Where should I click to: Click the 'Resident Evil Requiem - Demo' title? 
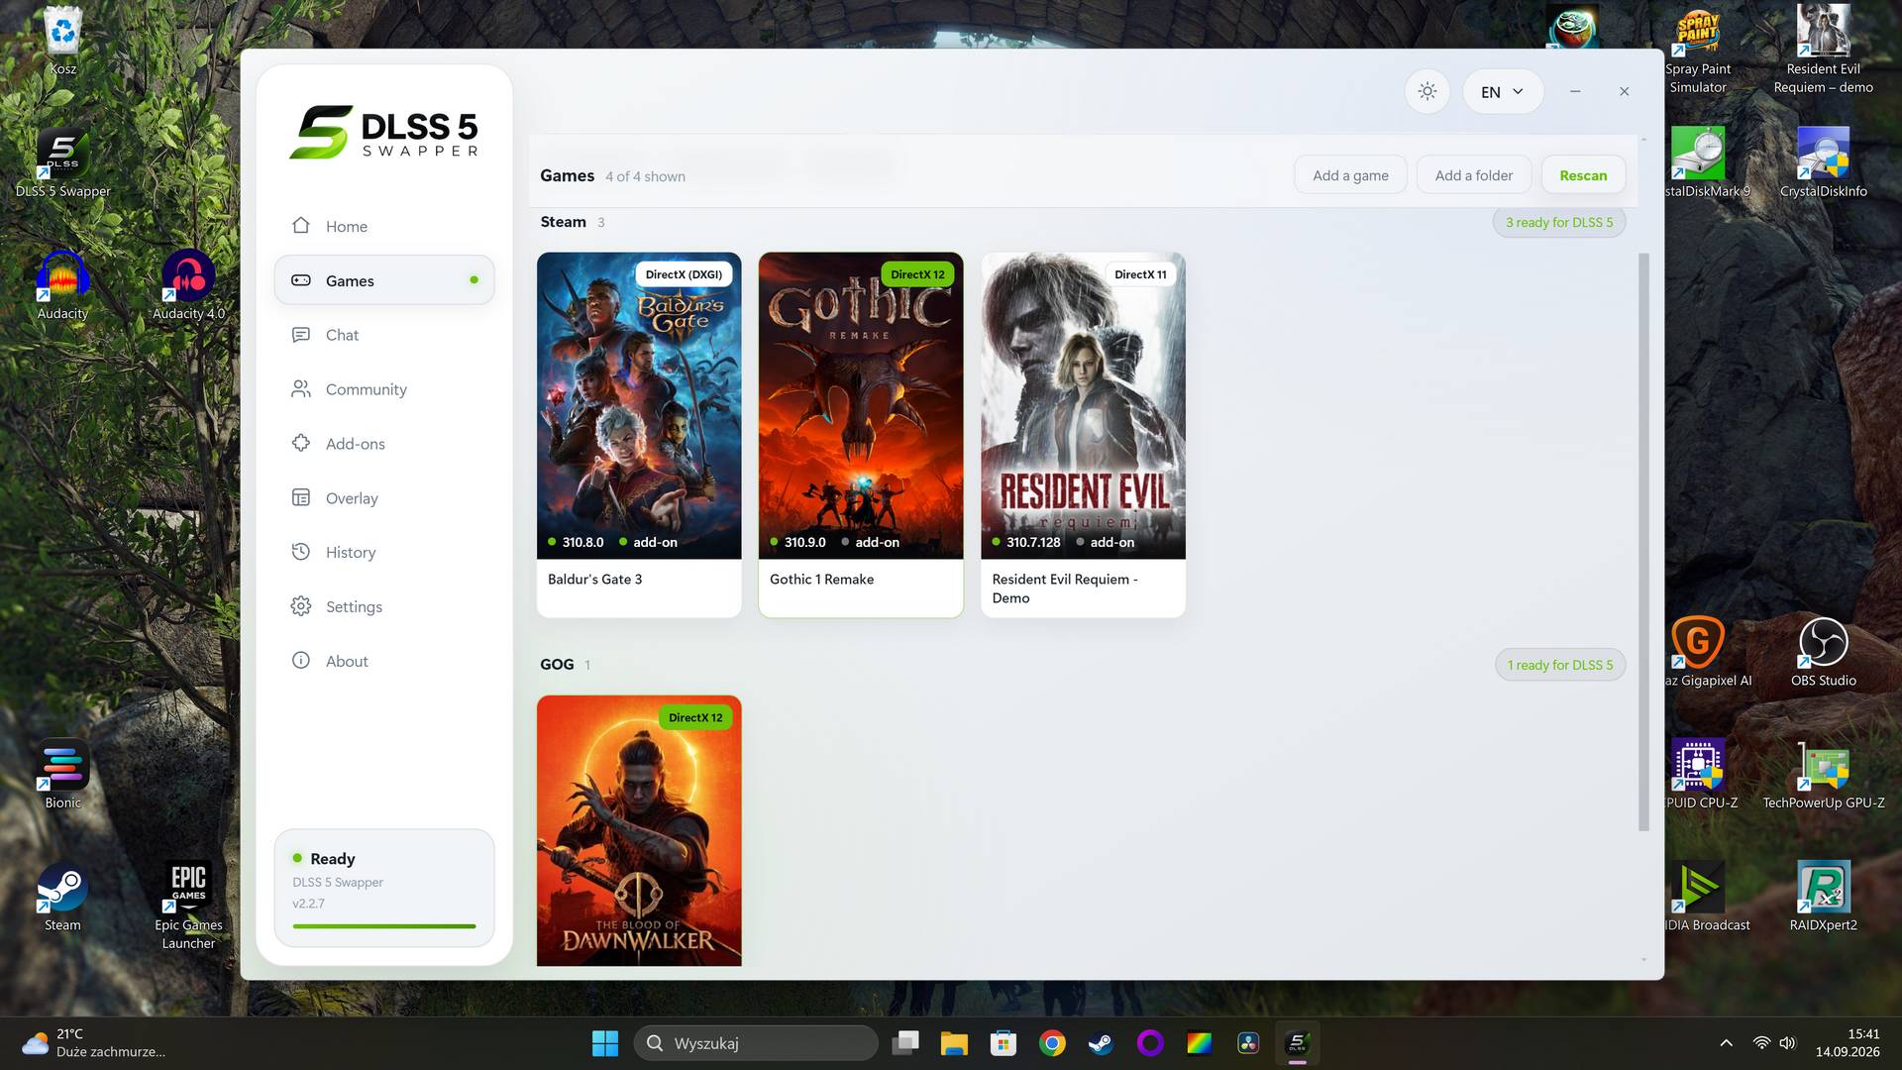pos(1065,588)
